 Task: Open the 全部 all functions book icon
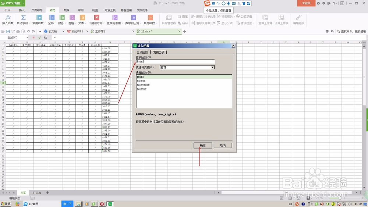tap(52, 18)
